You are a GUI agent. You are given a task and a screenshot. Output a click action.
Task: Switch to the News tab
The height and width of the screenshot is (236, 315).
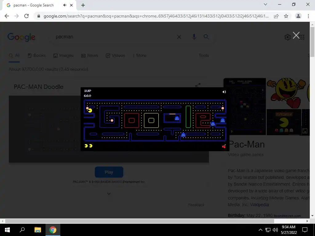click(x=90, y=55)
